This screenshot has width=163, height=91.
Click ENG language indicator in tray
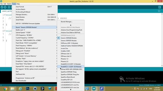(x=151, y=89)
